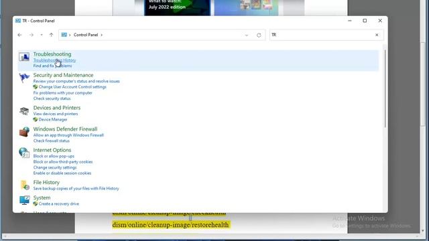The height and width of the screenshot is (241, 429).
Task: Open Windows Defender Firewall heading
Action: (x=65, y=129)
